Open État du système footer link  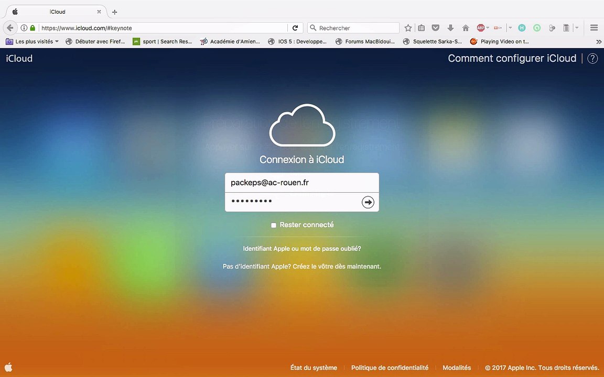pyautogui.click(x=314, y=368)
